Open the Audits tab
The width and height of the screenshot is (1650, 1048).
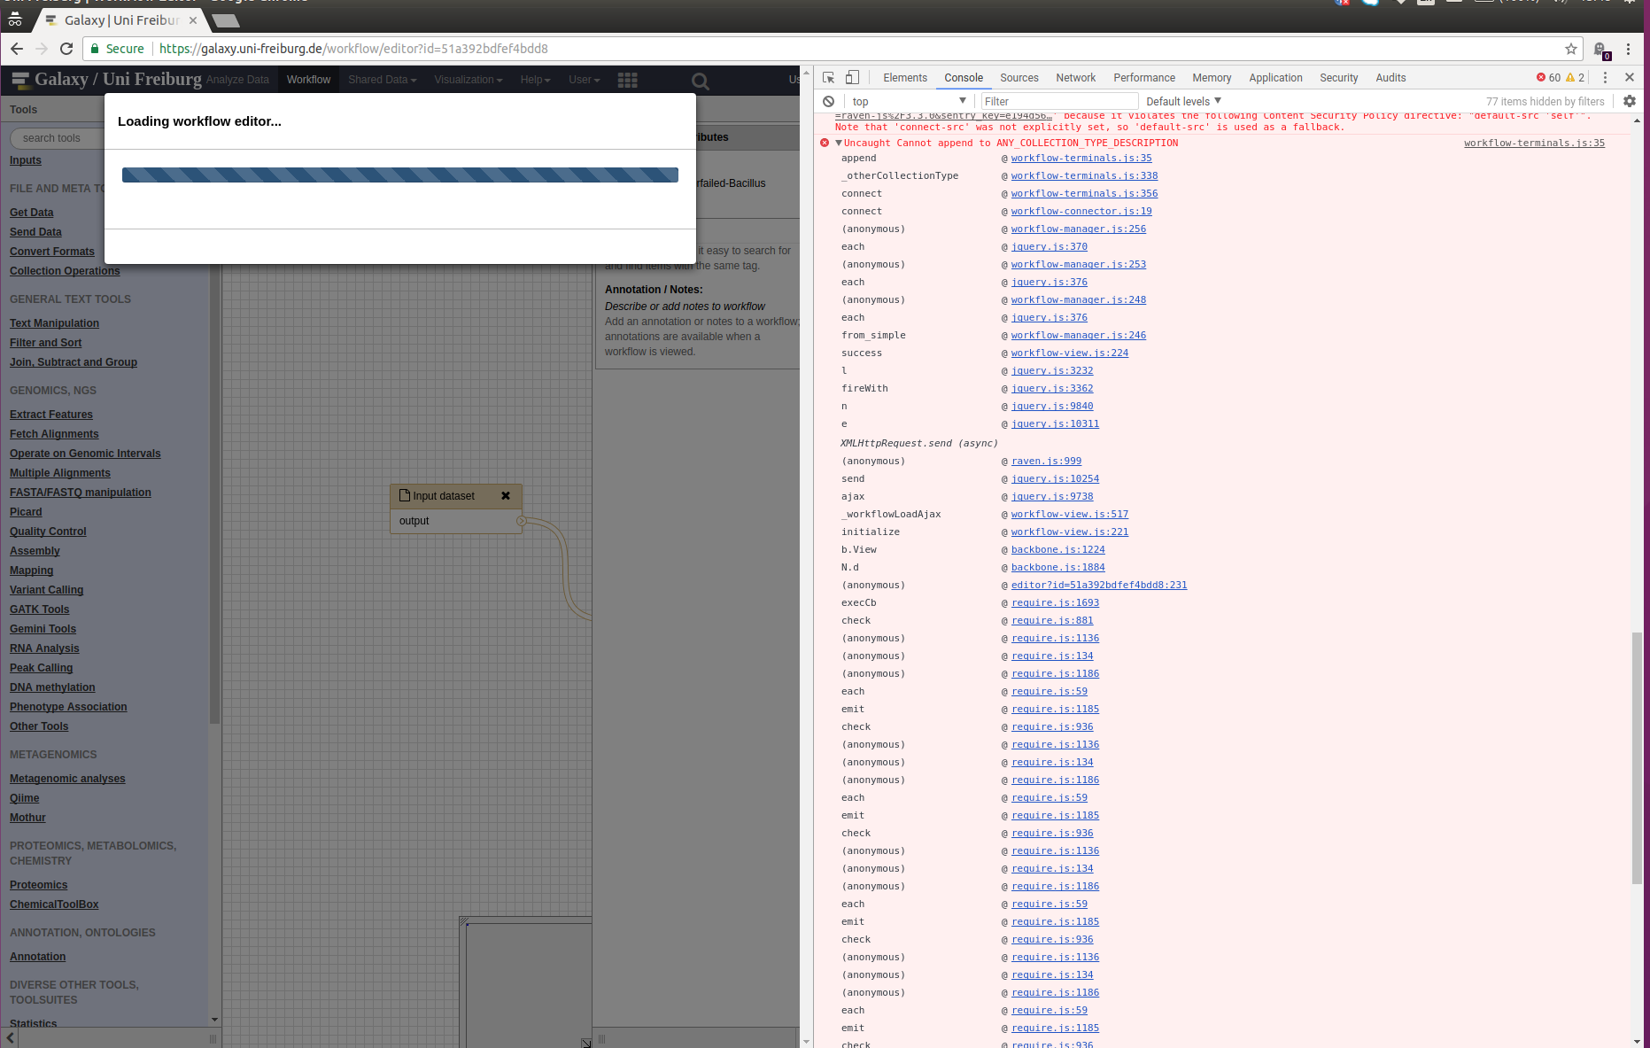(x=1390, y=78)
